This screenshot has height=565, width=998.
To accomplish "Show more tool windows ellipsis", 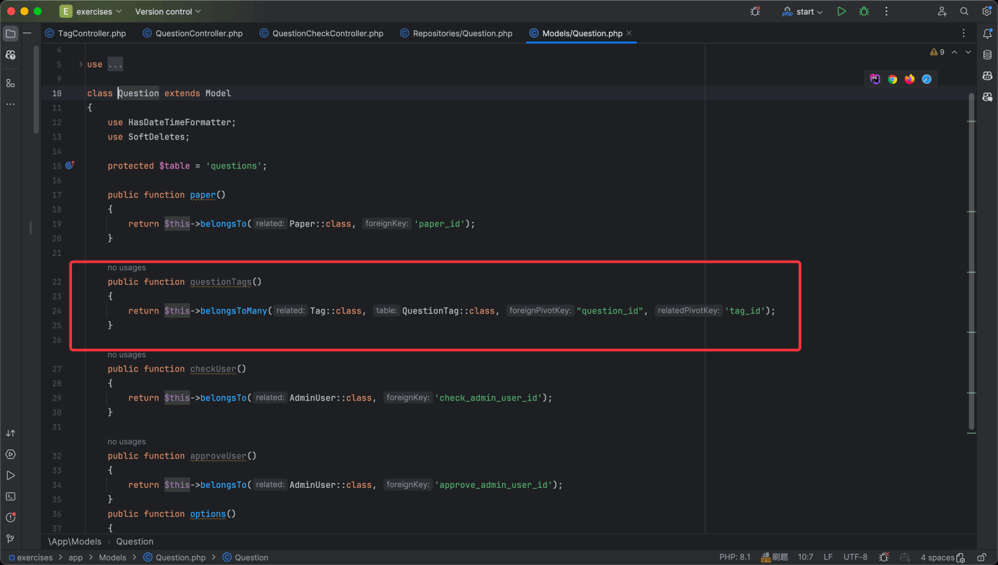I will point(10,104).
